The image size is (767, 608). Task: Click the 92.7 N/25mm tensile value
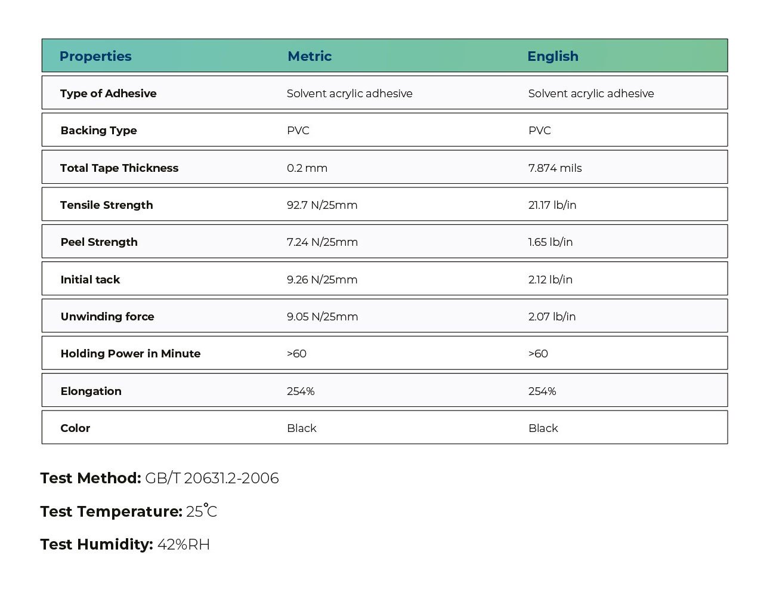click(322, 205)
